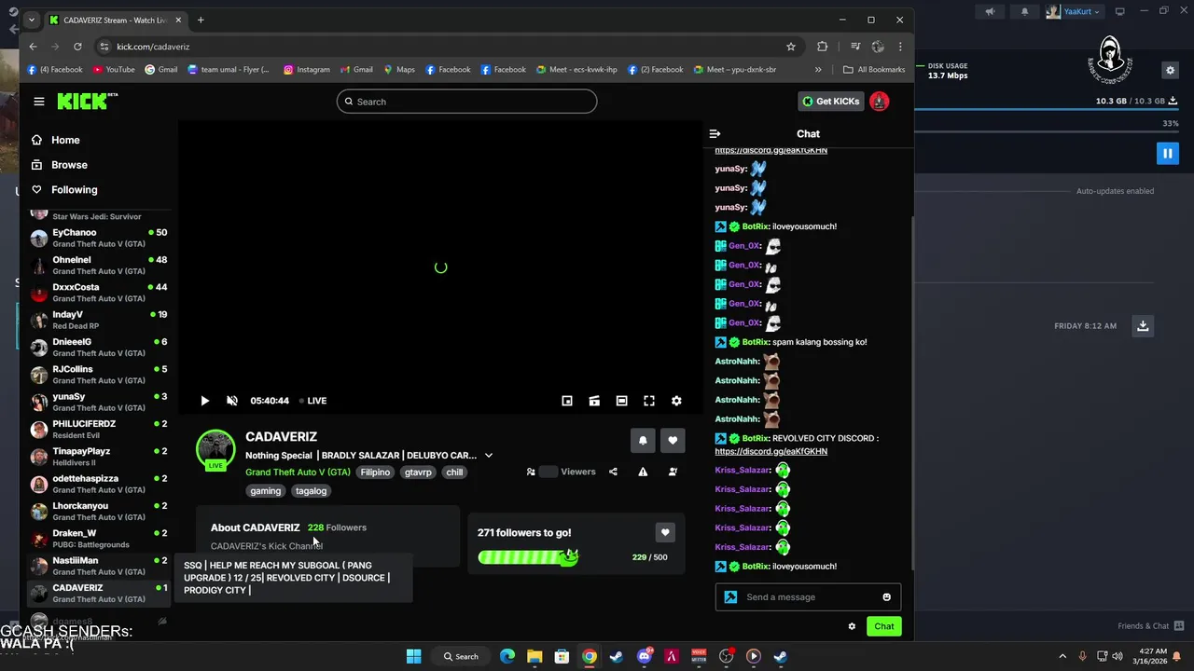Open download settings gear in the Steam window

(1170, 70)
